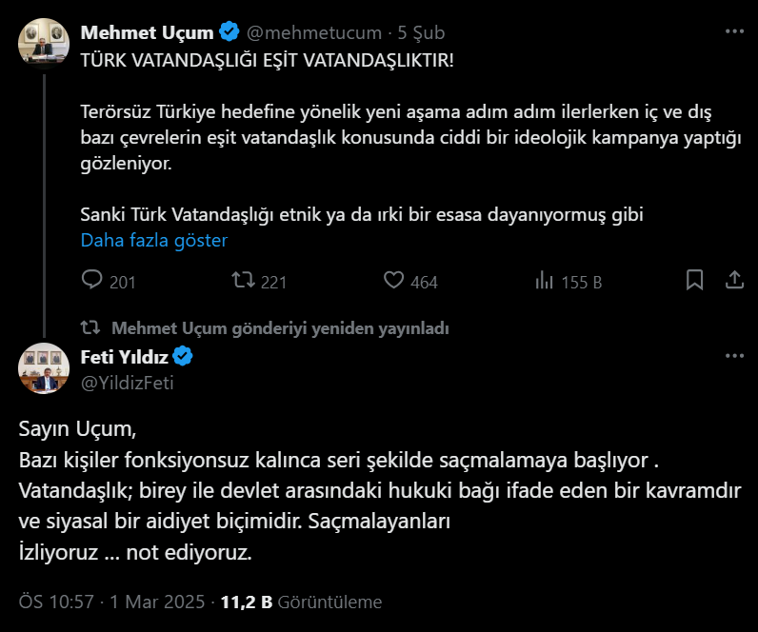Click Feti Yıldız's profile picture

(x=44, y=367)
